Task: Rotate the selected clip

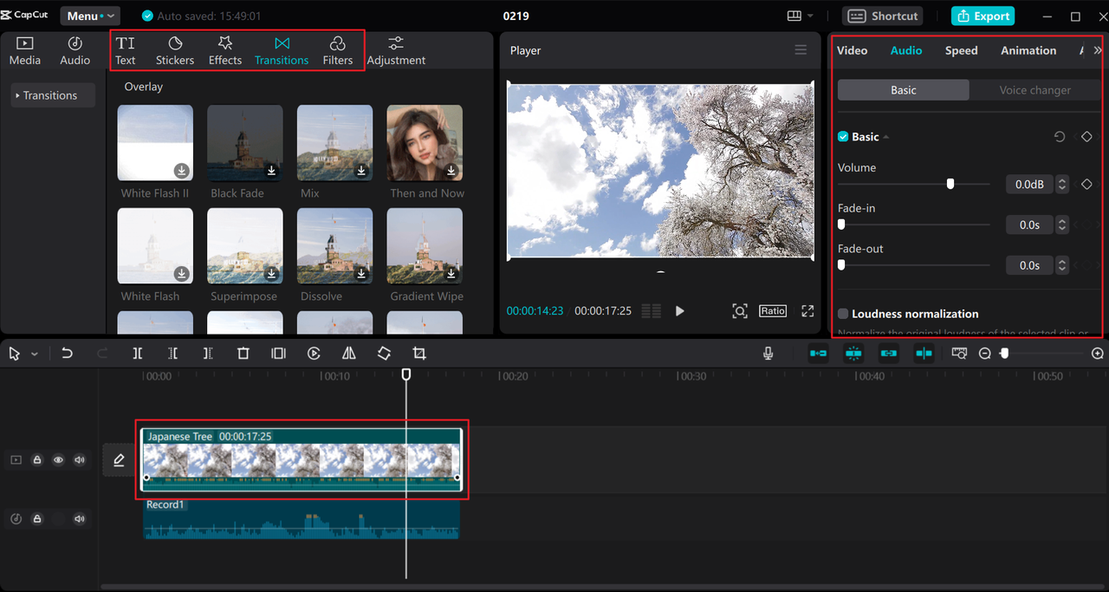Action: point(384,354)
